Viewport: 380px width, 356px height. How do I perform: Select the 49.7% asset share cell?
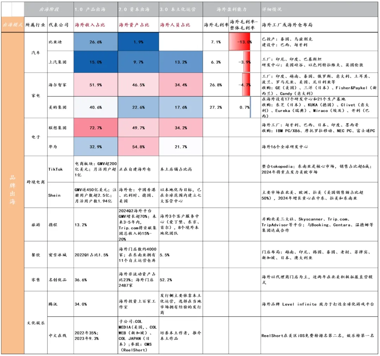coord(138,127)
